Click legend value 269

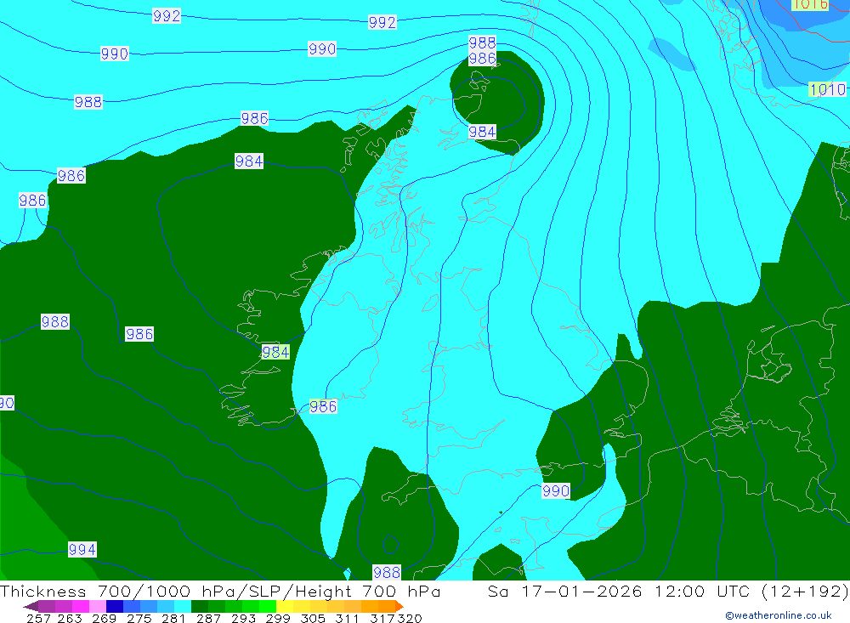point(104,618)
